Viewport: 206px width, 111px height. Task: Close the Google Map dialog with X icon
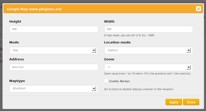point(199,9)
